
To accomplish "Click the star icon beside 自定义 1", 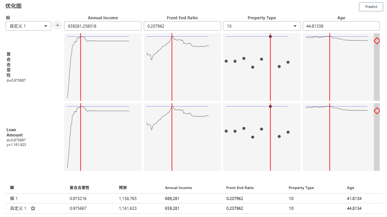I will [33, 208].
